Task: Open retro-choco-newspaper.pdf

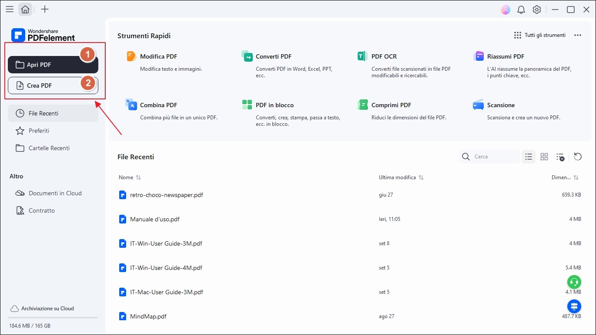Action: [167, 195]
